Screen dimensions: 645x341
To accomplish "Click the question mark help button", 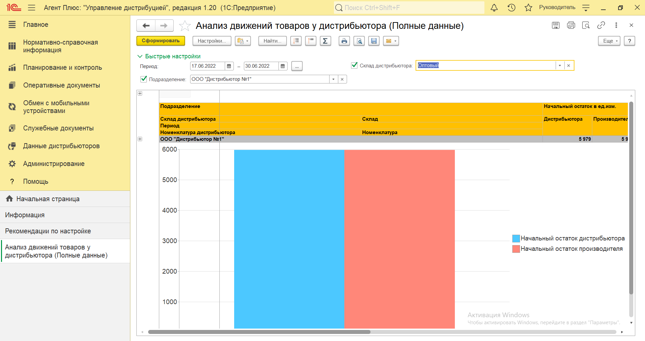I will (x=630, y=41).
